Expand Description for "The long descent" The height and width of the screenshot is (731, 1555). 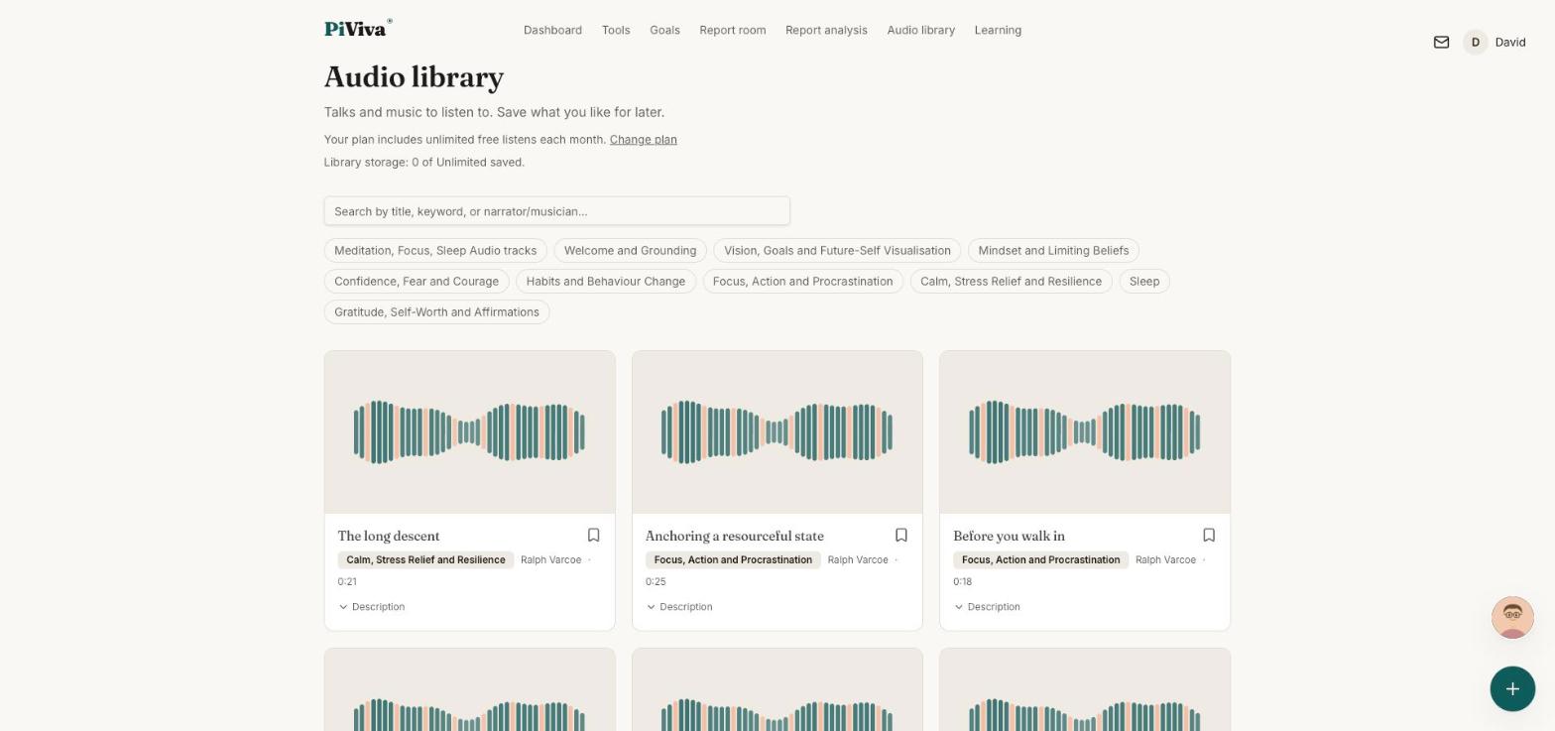(372, 607)
